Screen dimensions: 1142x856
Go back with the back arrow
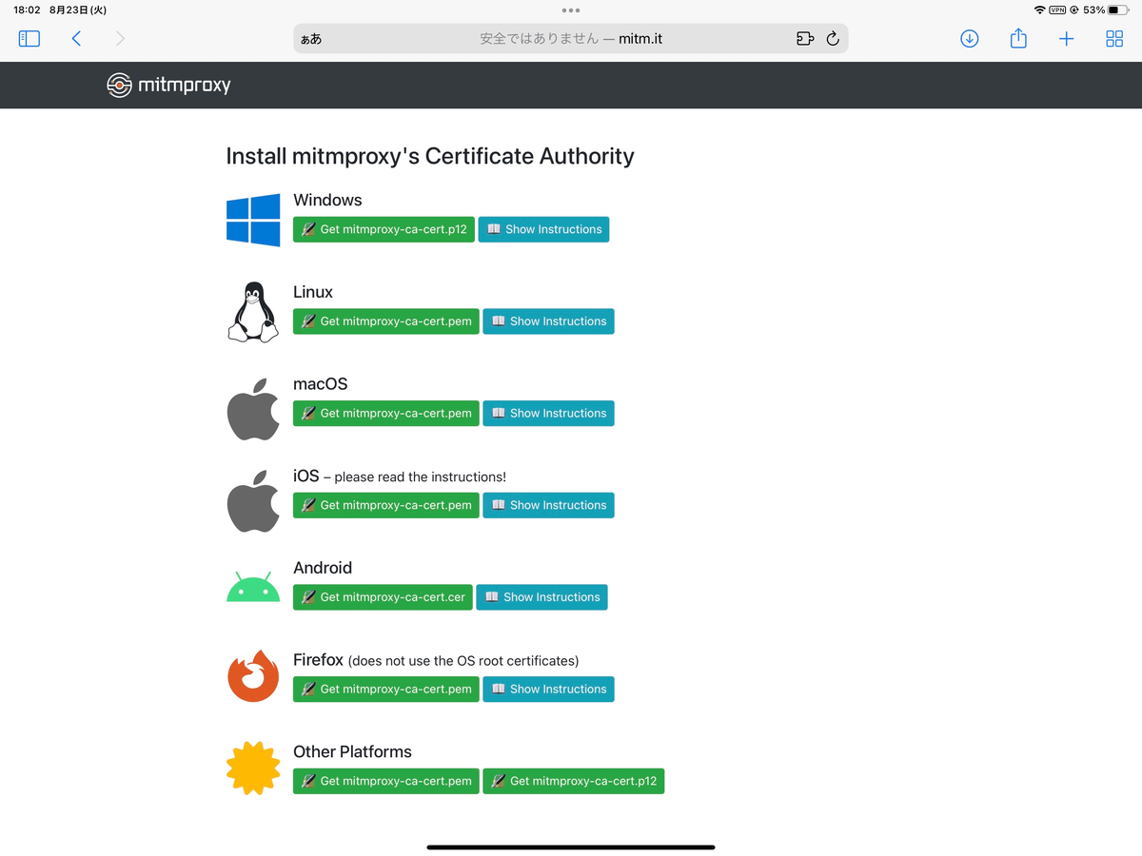tap(76, 39)
